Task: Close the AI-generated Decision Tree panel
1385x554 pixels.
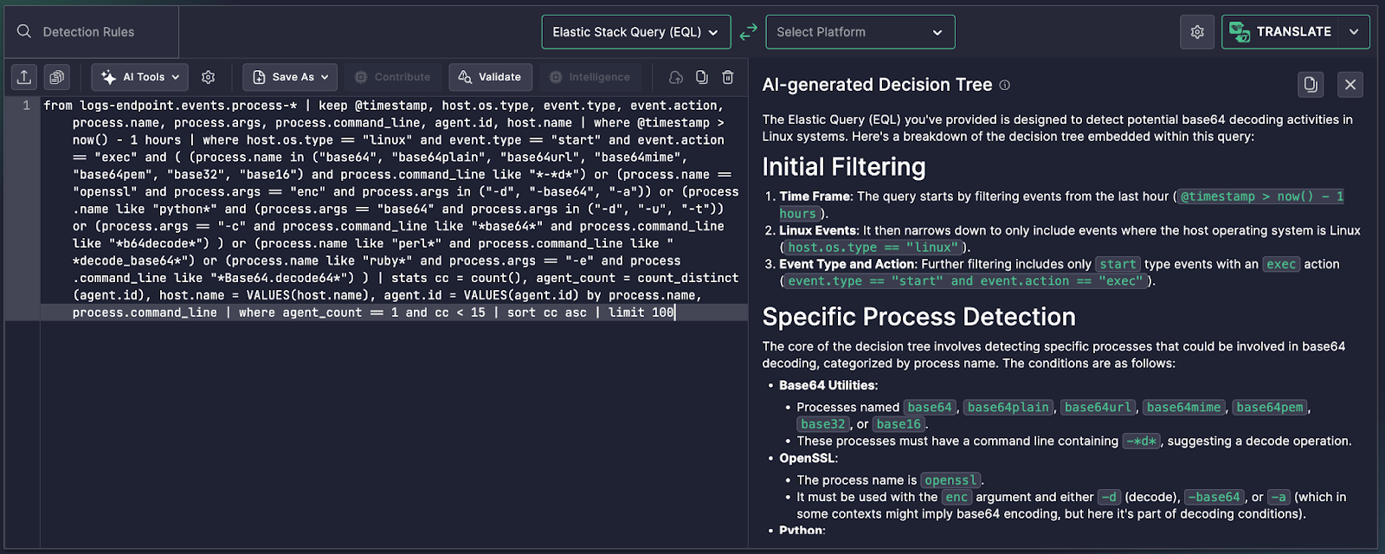Action: pyautogui.click(x=1350, y=84)
